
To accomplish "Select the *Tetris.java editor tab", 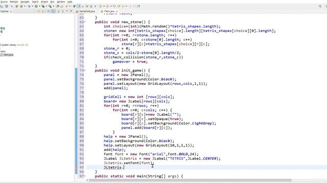I will click(x=108, y=11).
